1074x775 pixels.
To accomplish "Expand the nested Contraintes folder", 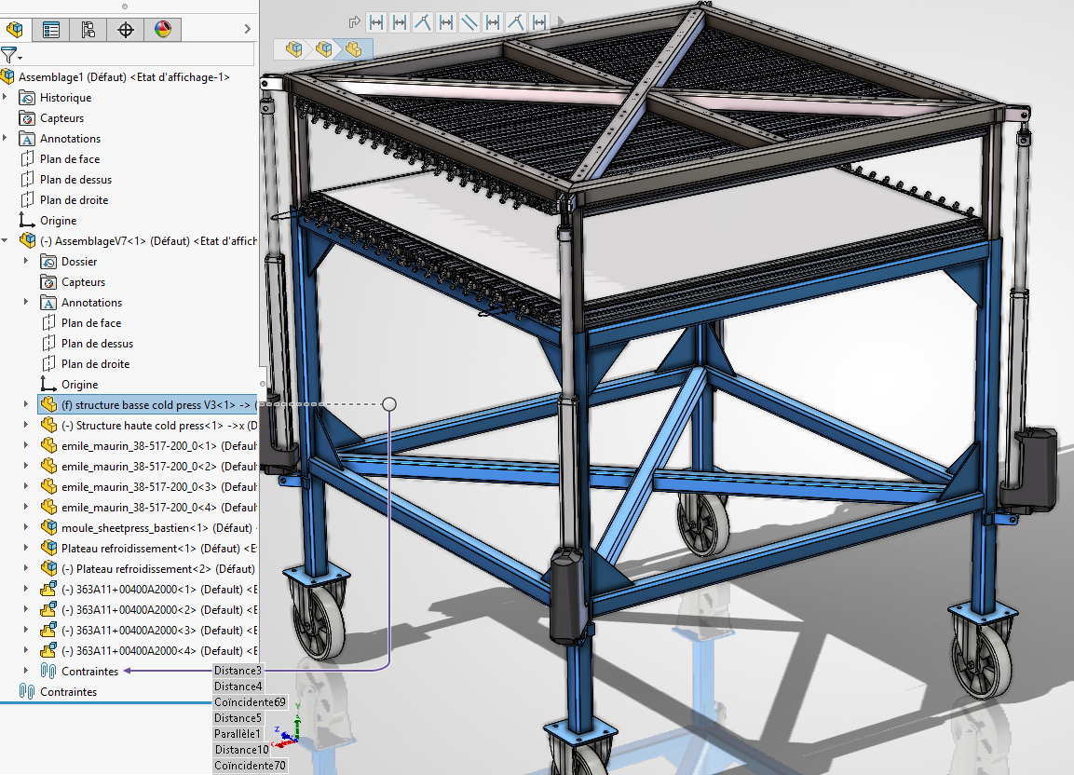I will tap(26, 672).
